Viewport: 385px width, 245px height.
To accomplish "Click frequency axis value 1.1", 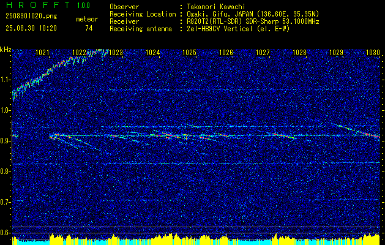I will tap(6, 80).
